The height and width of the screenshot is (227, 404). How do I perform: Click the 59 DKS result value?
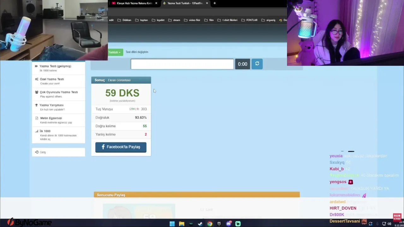coord(122,93)
